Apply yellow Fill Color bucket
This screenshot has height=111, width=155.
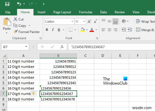(x=82, y=30)
